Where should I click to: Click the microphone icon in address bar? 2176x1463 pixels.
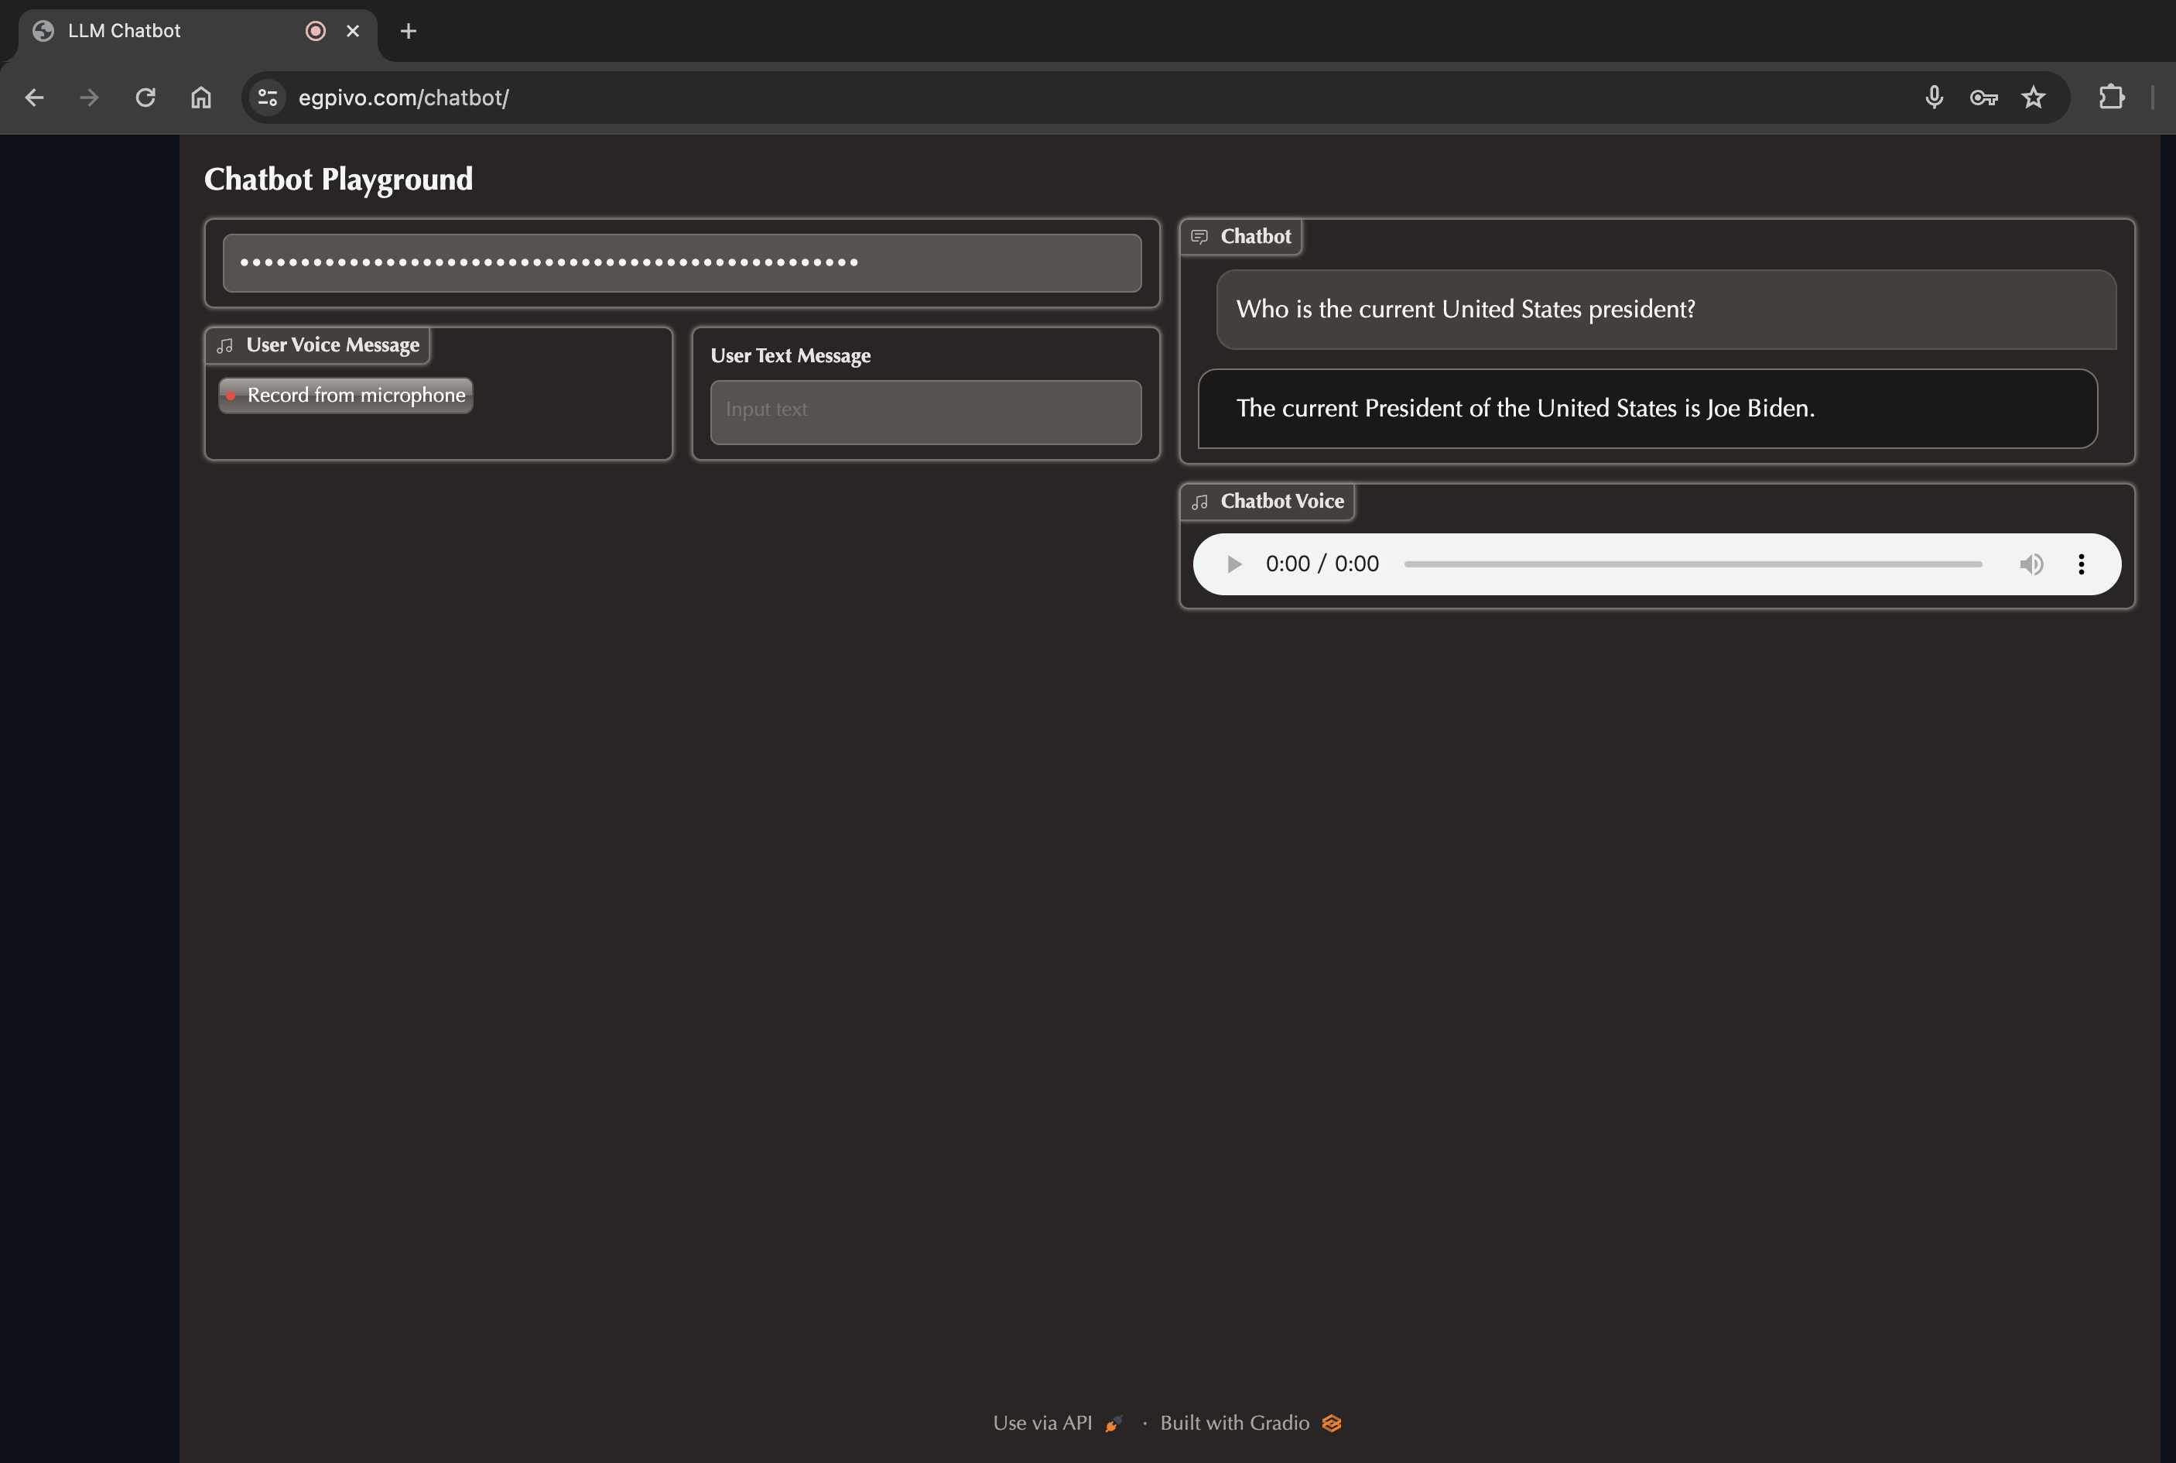tap(1934, 97)
